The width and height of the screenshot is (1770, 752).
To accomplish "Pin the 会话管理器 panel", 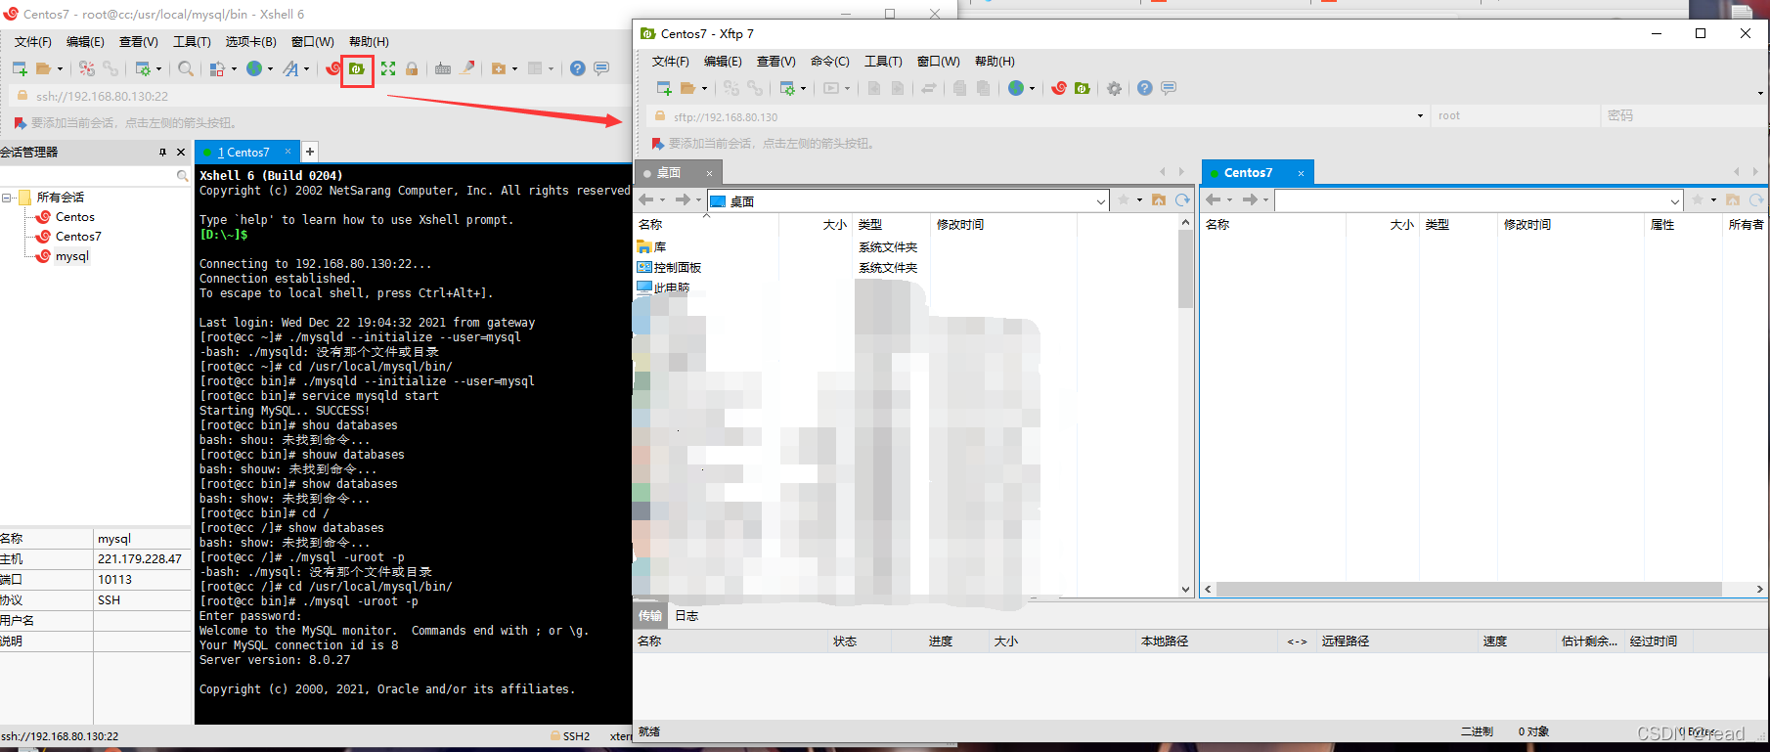I will pos(162,153).
